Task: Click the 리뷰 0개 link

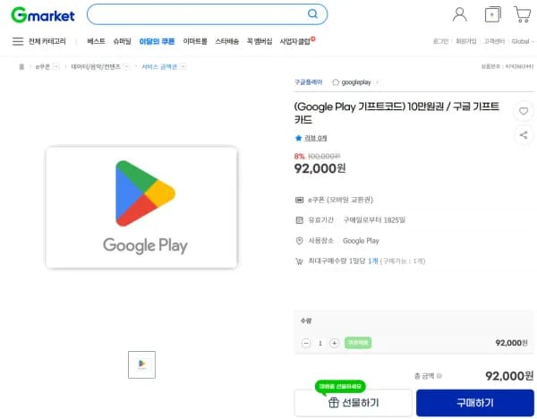Action: tap(315, 138)
